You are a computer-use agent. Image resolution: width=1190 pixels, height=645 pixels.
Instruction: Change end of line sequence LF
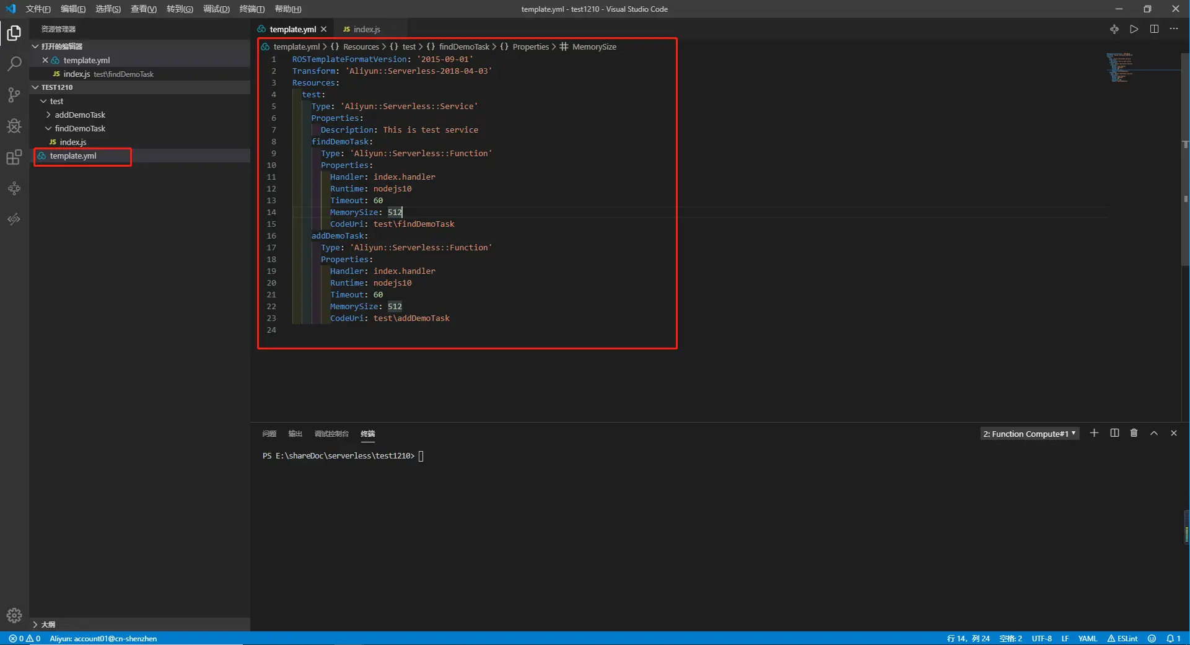pos(1065,638)
